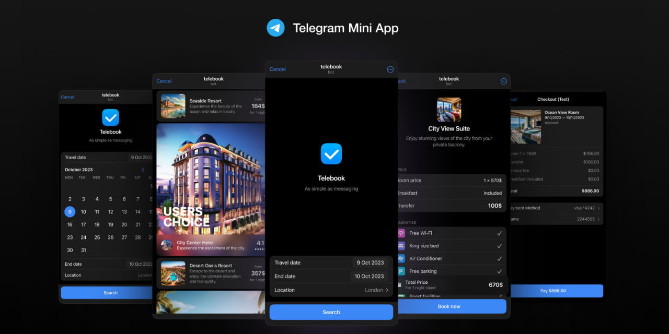This screenshot has width=669, height=334.
Task: Click the Search button on center screen
Action: pos(331,312)
